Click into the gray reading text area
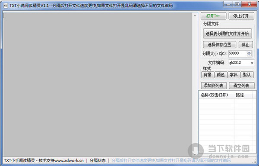Viewport: 259px width, 166px height. pyautogui.click(x=98, y=85)
